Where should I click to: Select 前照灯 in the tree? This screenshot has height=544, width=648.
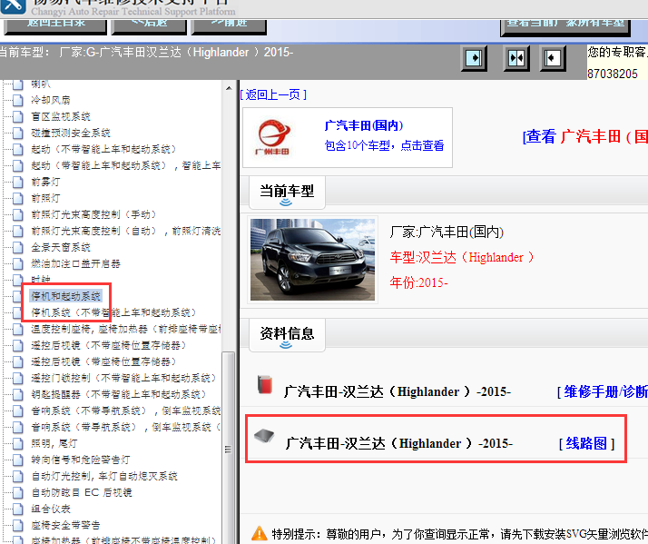(45, 198)
